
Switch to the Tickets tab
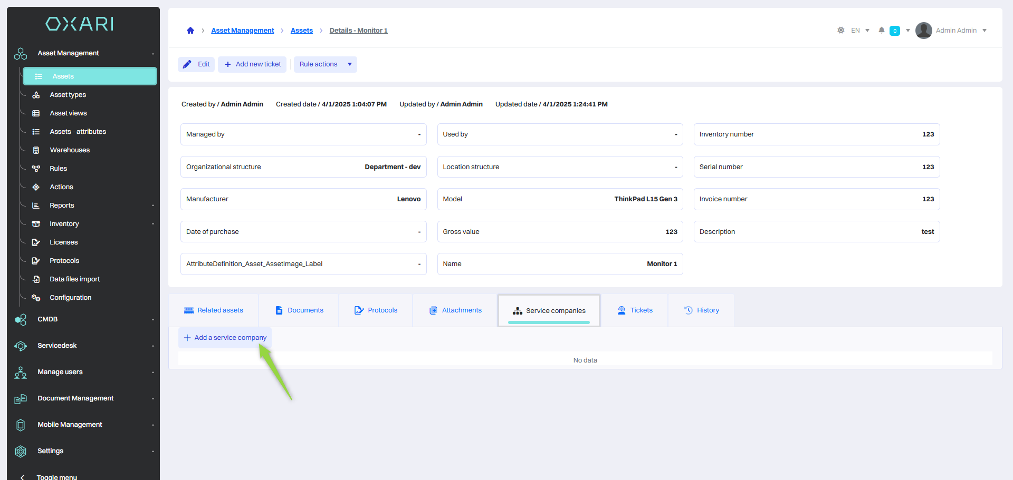tap(635, 310)
